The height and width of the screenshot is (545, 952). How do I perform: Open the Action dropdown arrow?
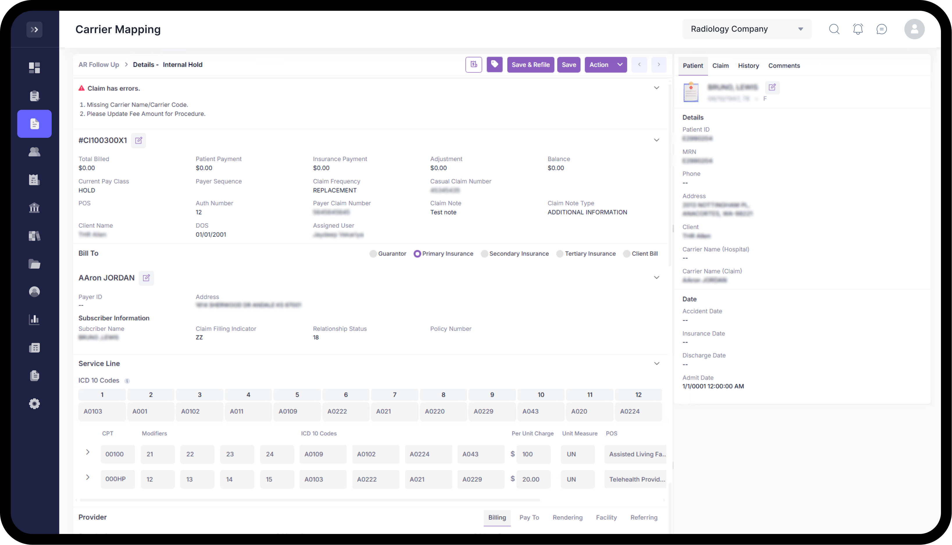pos(620,65)
